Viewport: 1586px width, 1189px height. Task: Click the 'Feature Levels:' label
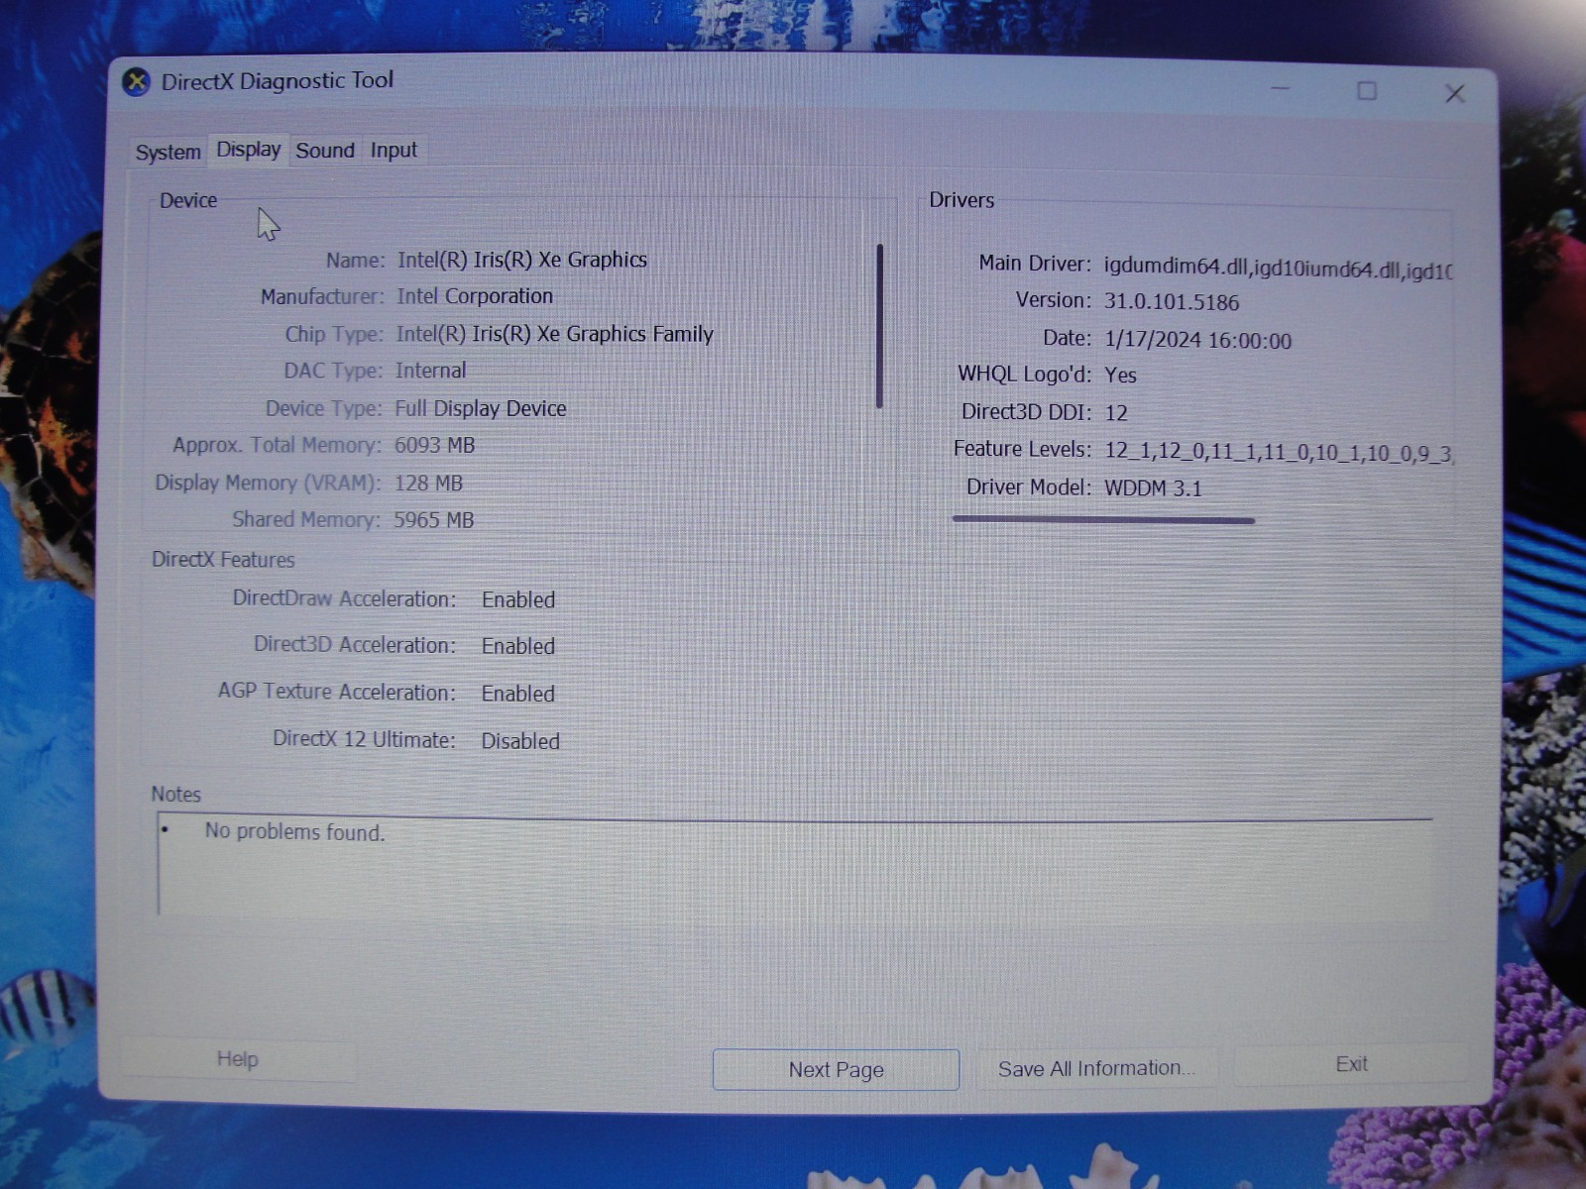[1022, 449]
